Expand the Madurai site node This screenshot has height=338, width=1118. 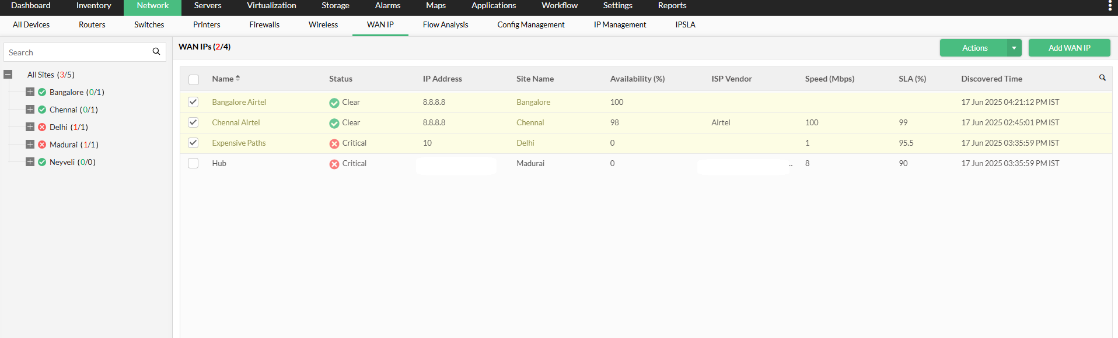coord(30,144)
